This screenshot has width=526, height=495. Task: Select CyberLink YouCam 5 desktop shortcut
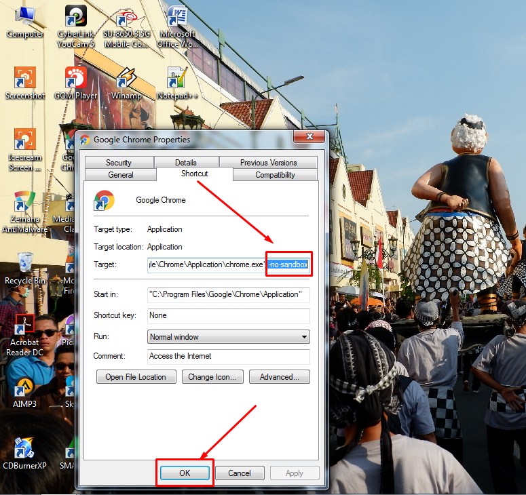coord(76,27)
